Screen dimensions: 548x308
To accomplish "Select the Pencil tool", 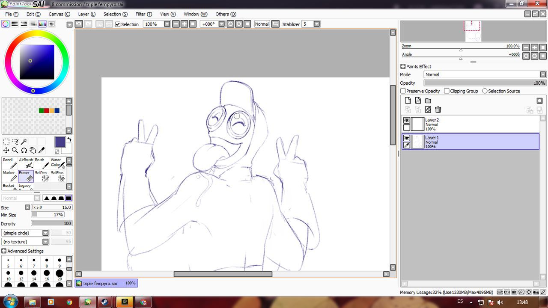I will point(10,163).
